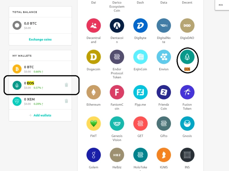This screenshot has height=171, width=229.
Task: Click the 0.66% BTC change value
Action: coord(38,71)
